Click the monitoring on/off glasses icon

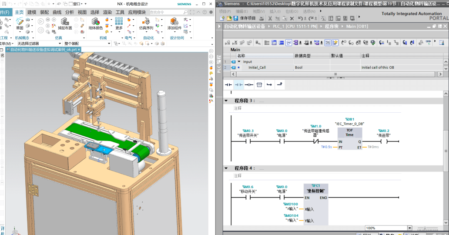pos(428,43)
